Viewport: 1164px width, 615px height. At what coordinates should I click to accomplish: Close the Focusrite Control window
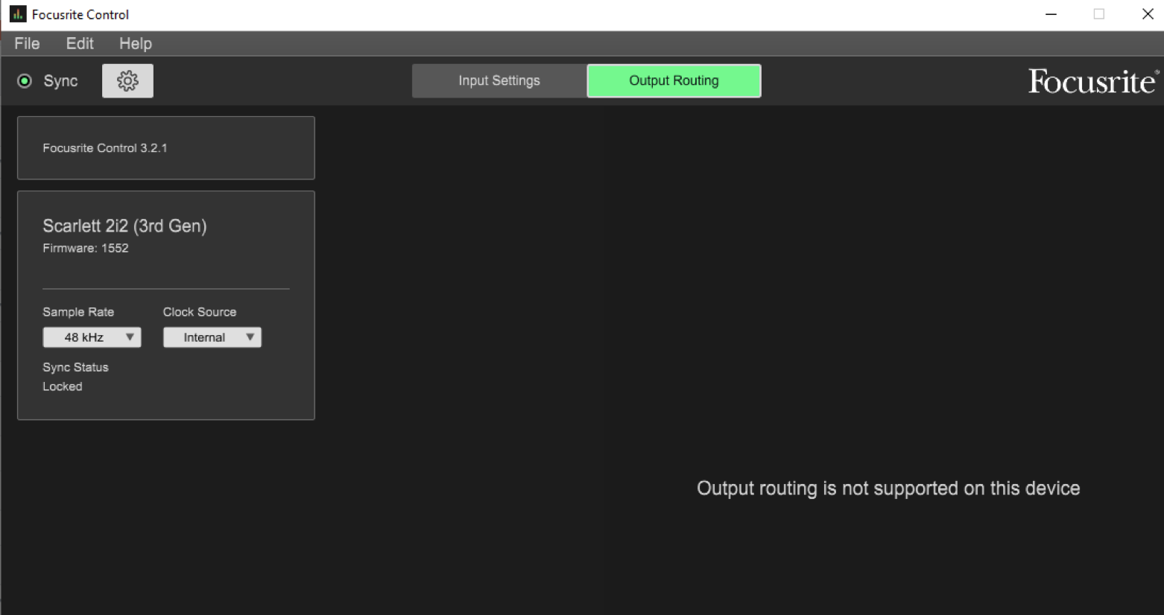pos(1147,14)
